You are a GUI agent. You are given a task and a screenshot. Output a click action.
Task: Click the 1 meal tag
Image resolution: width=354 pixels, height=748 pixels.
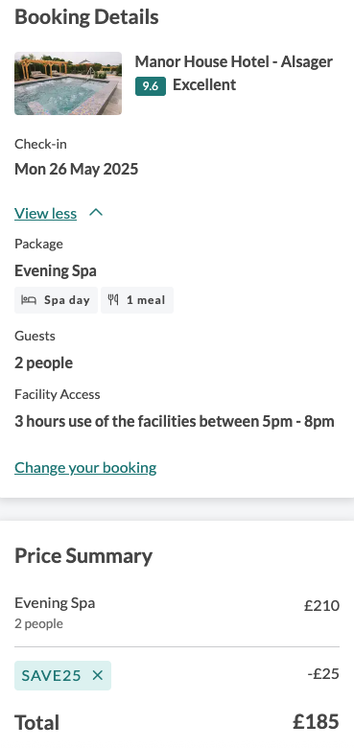click(137, 300)
